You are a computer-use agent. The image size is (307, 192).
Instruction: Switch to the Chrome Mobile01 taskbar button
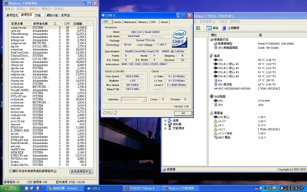click(x=65, y=189)
